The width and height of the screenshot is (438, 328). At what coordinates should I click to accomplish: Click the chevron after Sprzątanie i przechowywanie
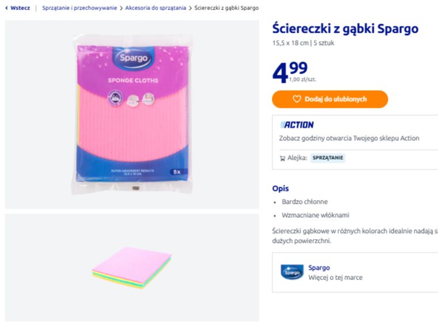coord(121,8)
